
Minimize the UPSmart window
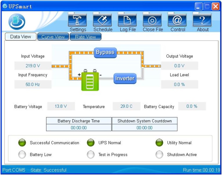198,6
